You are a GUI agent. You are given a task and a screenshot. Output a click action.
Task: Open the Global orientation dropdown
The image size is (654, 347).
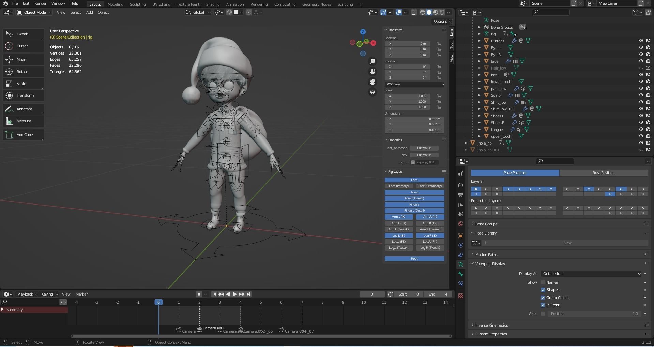coord(198,12)
